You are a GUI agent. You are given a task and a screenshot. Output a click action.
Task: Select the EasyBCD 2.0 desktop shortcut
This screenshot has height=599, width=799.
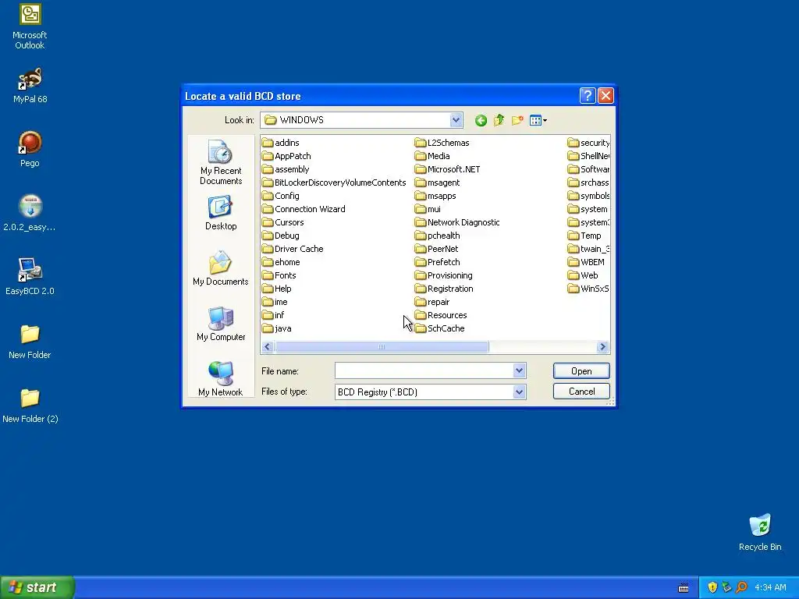click(30, 277)
